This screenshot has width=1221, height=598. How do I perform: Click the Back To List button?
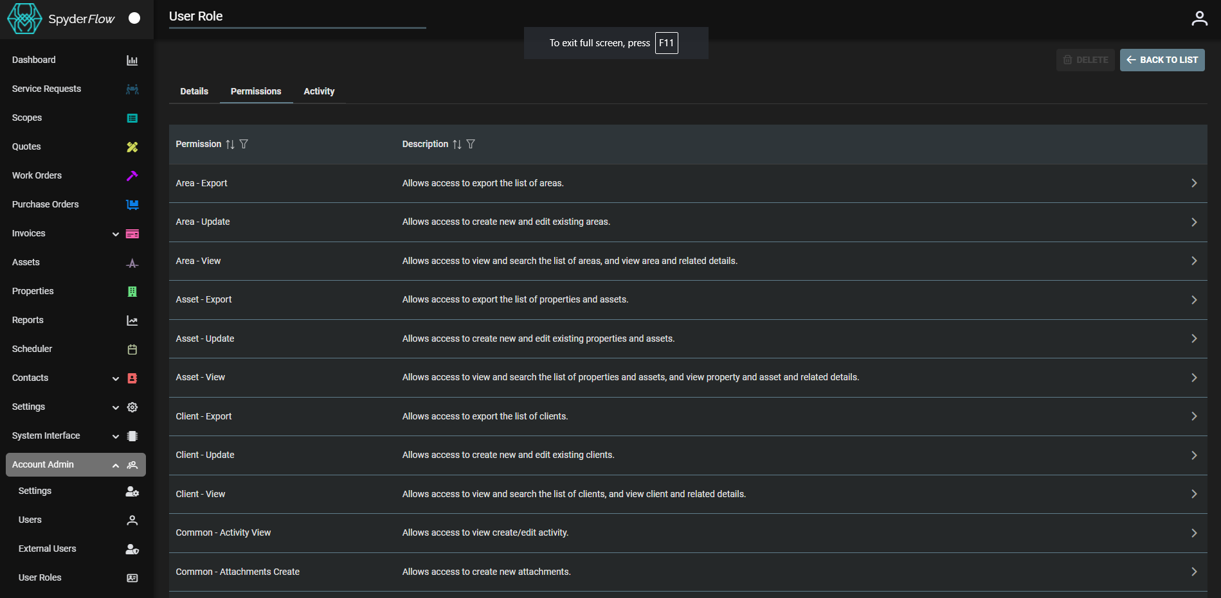click(1162, 60)
